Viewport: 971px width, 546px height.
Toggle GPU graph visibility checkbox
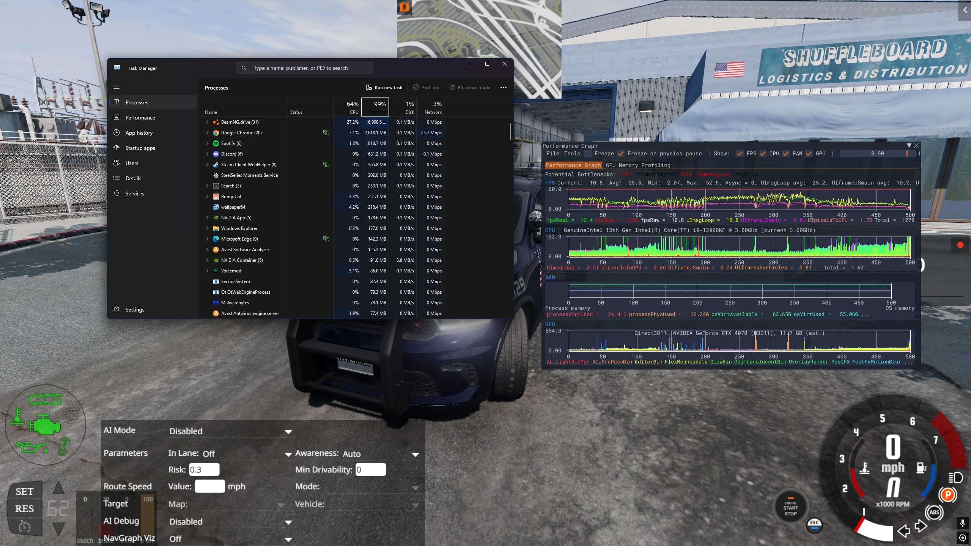pyautogui.click(x=809, y=154)
